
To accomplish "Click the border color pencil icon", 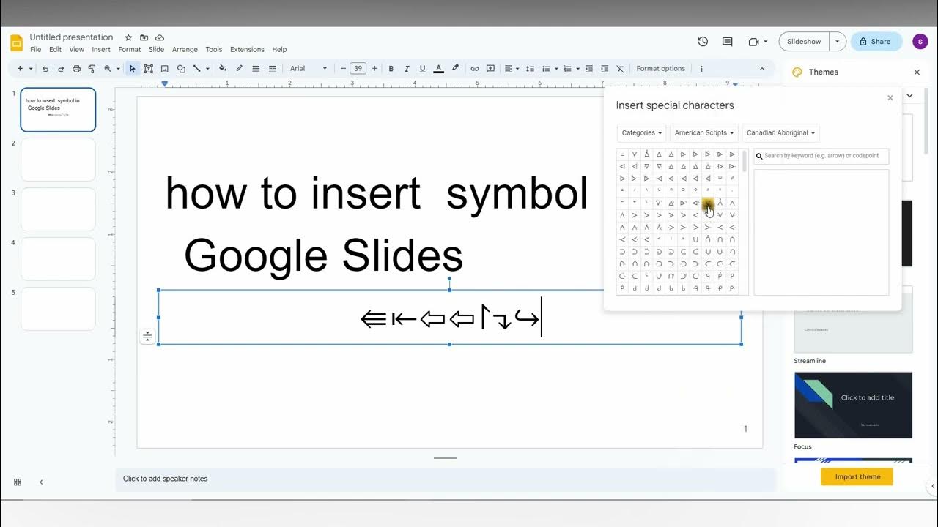I will 239,69.
